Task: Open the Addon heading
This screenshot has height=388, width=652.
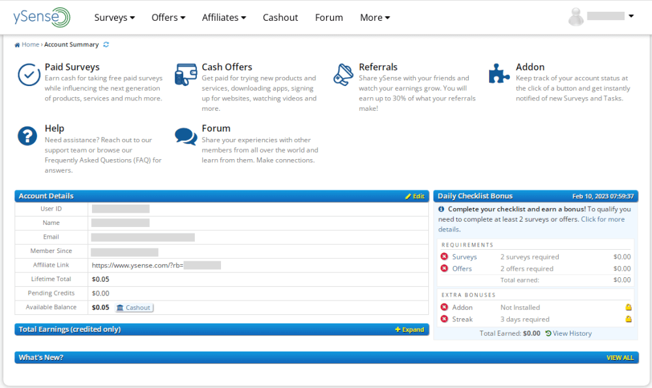Action: 529,67
